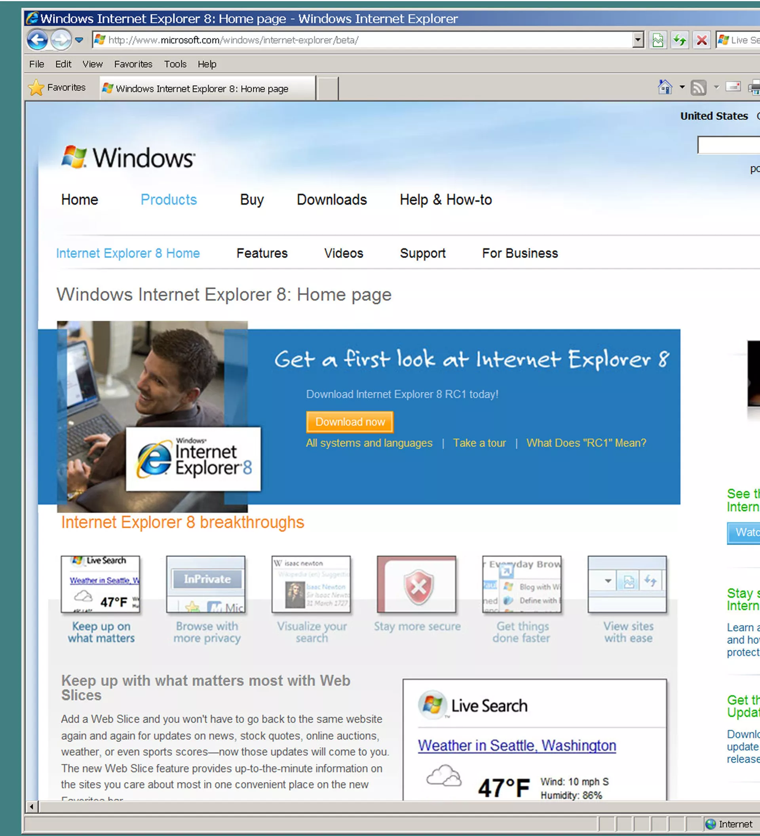Open the Downloads navigation link
Image resolution: width=760 pixels, height=836 pixels.
[x=332, y=200]
